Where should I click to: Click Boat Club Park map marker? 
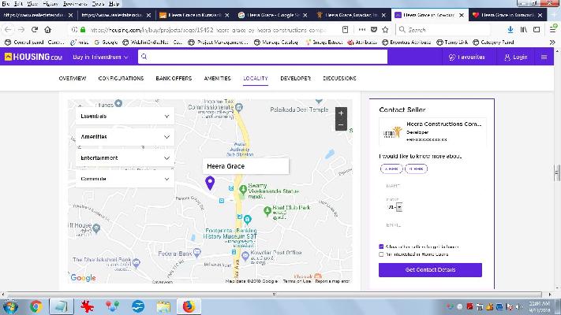tap(267, 211)
